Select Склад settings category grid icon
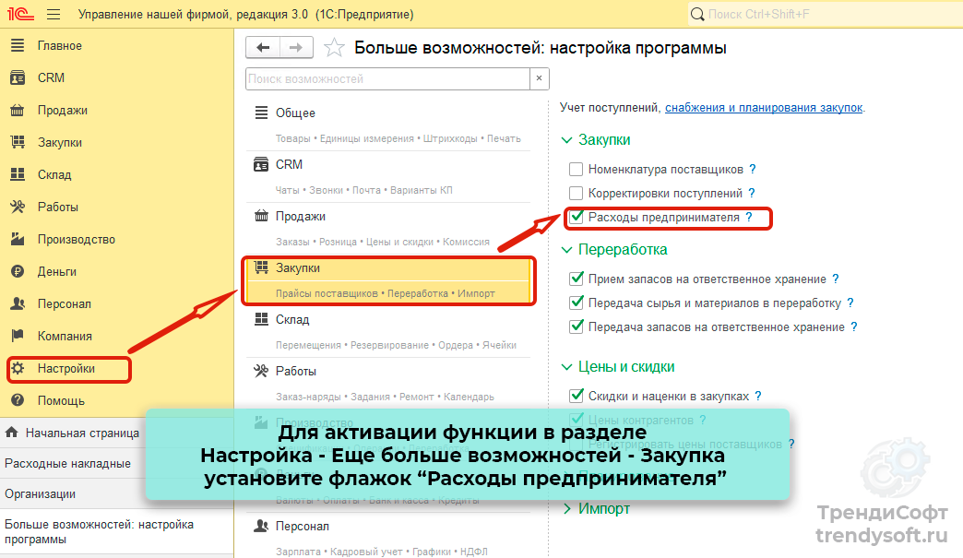The height and width of the screenshot is (558, 963). coord(262,318)
